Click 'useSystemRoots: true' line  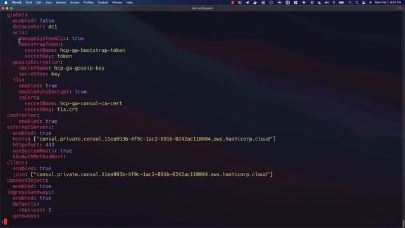click(x=42, y=151)
